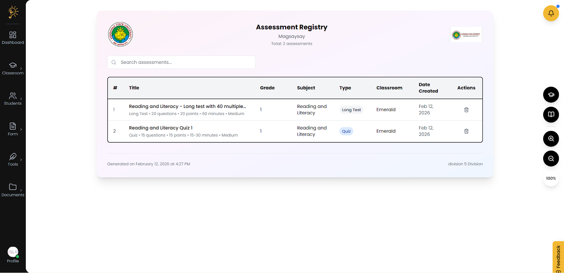
Task: Open the Feedback side tab
Action: point(558,257)
